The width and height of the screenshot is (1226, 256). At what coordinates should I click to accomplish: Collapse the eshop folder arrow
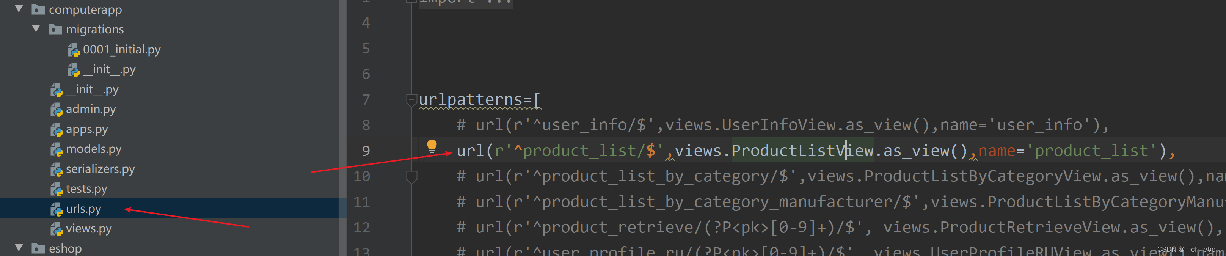click(x=19, y=247)
